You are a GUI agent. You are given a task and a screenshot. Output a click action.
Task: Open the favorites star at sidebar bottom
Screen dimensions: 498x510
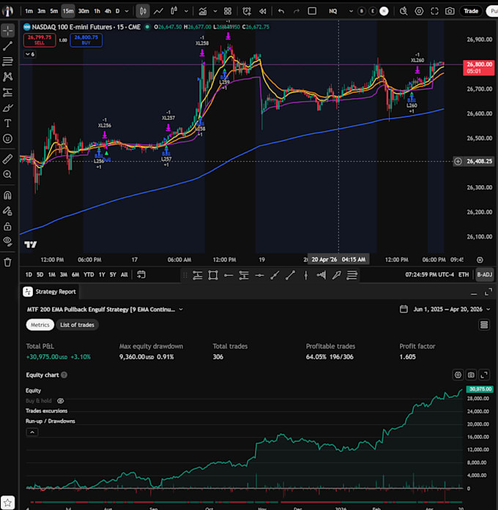[8, 503]
